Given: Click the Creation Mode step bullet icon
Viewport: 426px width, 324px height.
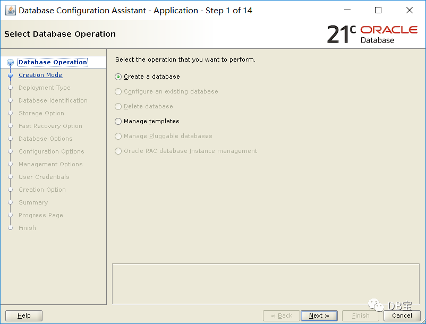Looking at the screenshot, I should [x=10, y=75].
